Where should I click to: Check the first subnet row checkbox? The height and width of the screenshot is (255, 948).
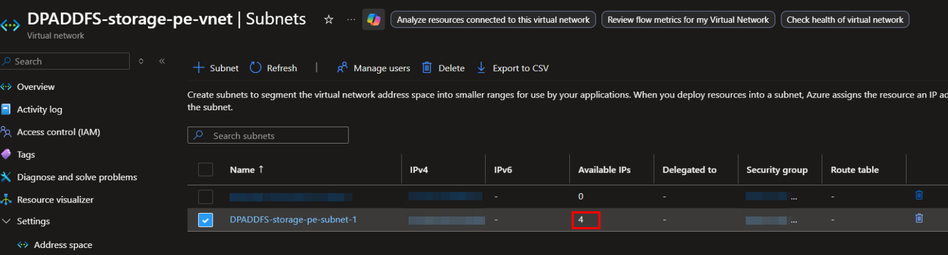(x=206, y=197)
